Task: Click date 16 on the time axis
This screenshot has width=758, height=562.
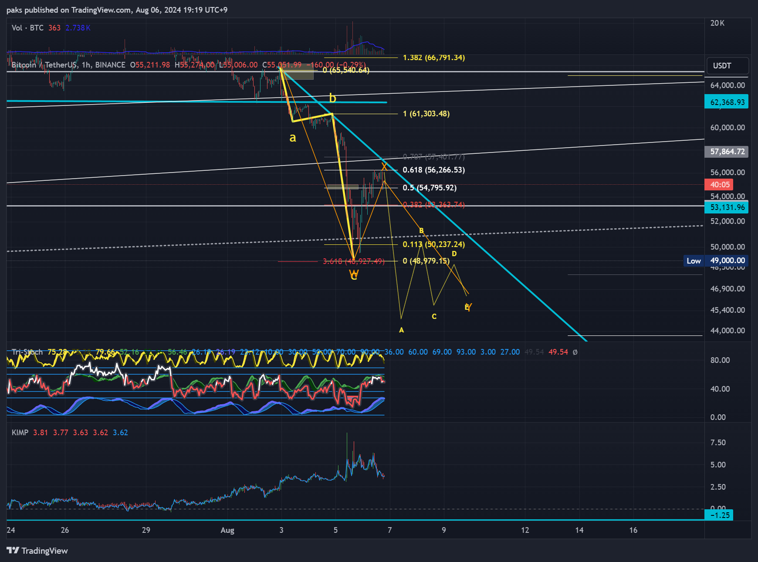Action: [633, 530]
